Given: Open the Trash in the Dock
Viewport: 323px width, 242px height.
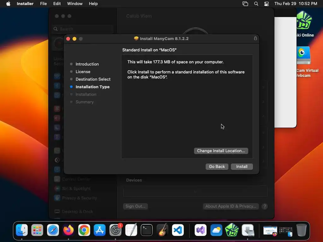Looking at the screenshot, I should [301, 230].
